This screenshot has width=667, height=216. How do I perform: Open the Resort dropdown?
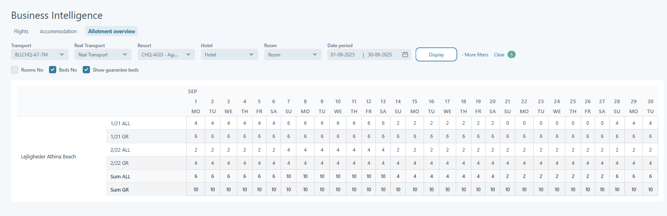166,54
